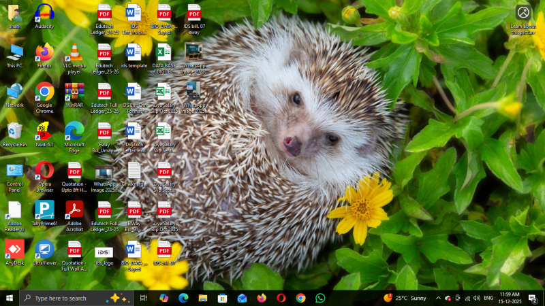The width and height of the screenshot is (545, 306).
Task: Select the ids template Word document
Action: [x=134, y=53]
